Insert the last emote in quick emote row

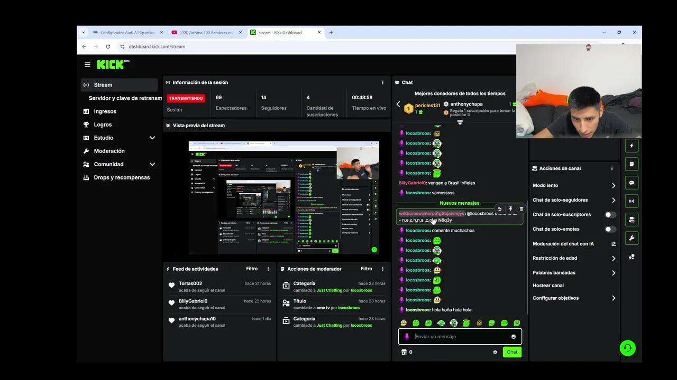point(517,323)
